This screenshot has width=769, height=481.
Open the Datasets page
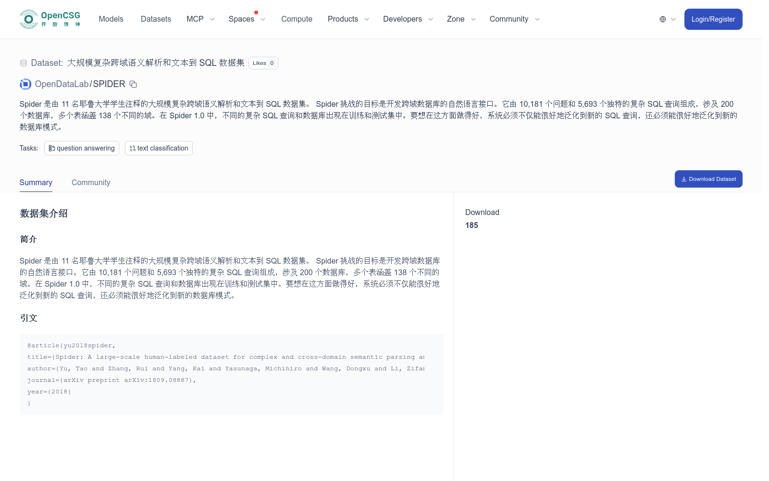pyautogui.click(x=156, y=19)
